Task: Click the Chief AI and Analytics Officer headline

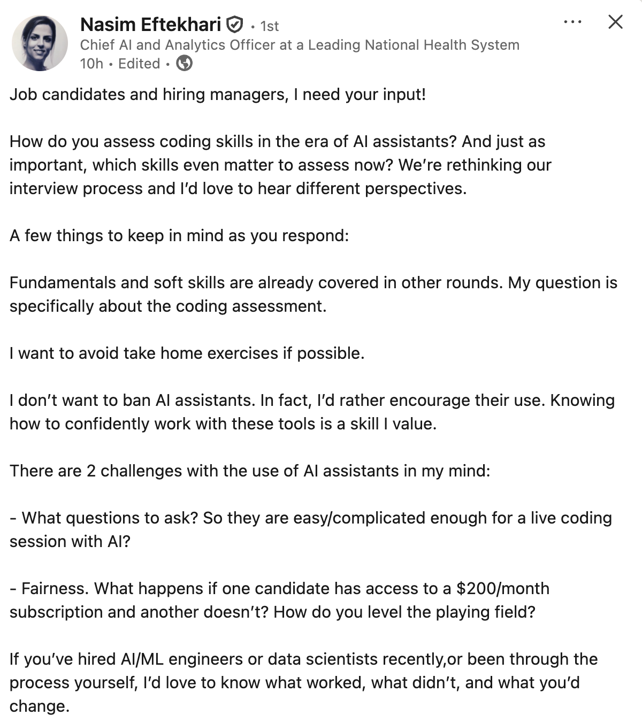Action: point(300,45)
